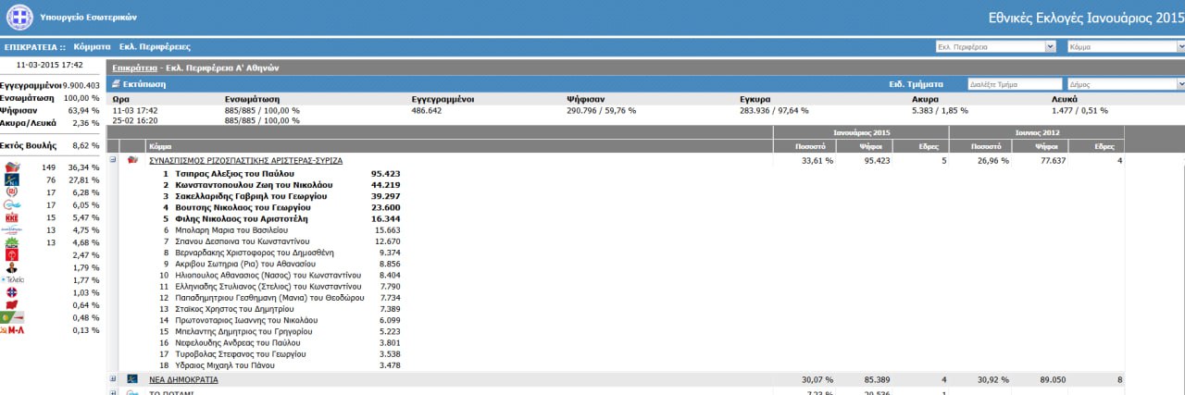Open the Κόμμα dropdown at top right
Image resolution: width=1185 pixels, height=395 pixels.
click(x=1125, y=46)
